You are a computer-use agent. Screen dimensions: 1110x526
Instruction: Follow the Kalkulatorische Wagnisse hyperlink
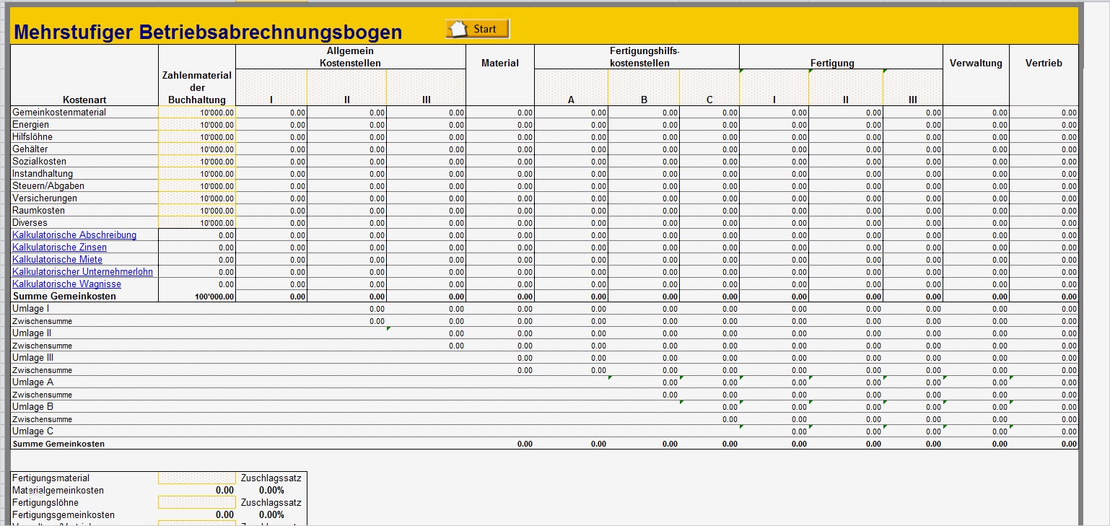(x=66, y=284)
